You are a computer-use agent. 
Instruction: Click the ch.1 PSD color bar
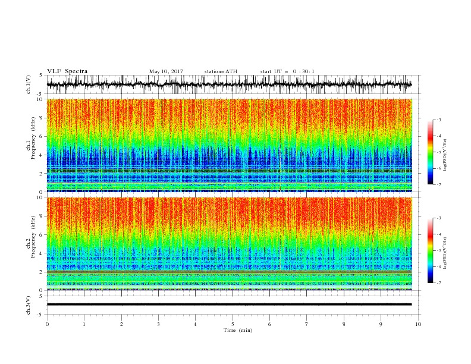[x=431, y=152]
